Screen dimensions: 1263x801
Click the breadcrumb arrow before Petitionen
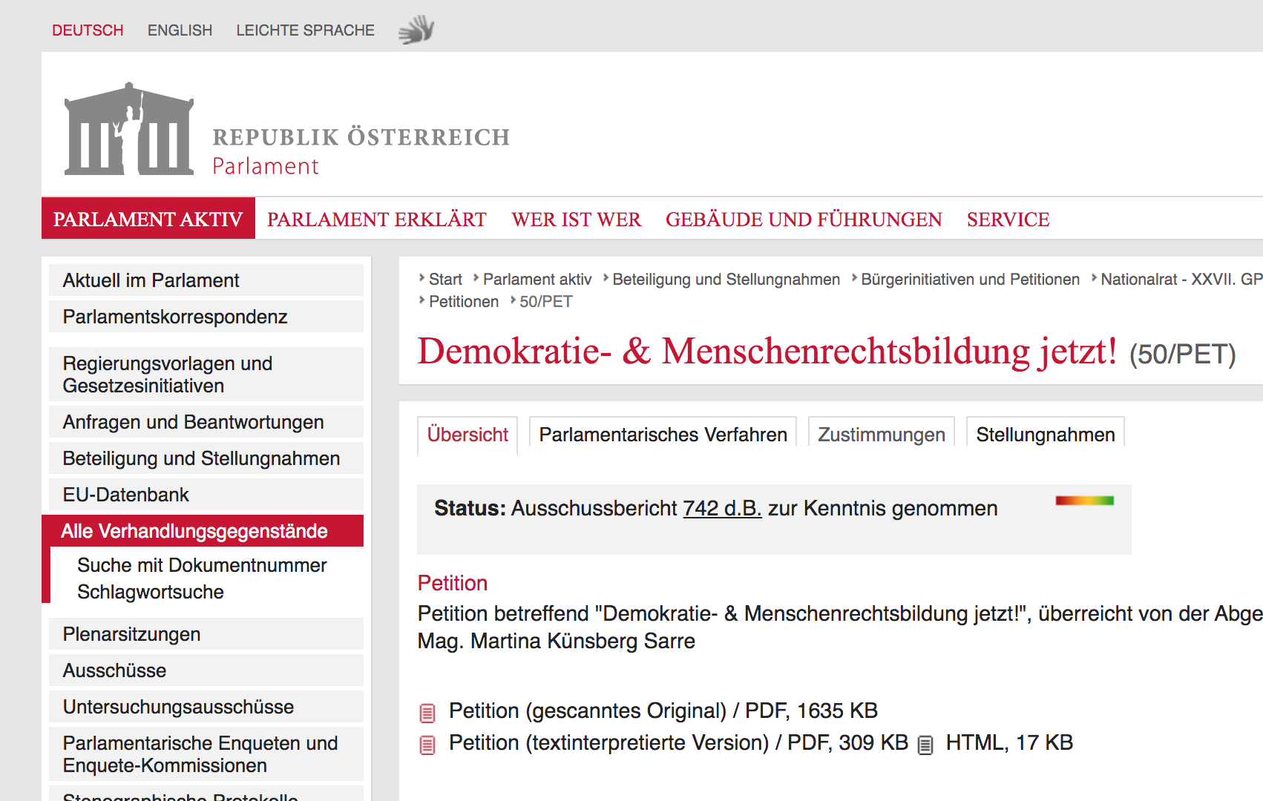click(421, 301)
